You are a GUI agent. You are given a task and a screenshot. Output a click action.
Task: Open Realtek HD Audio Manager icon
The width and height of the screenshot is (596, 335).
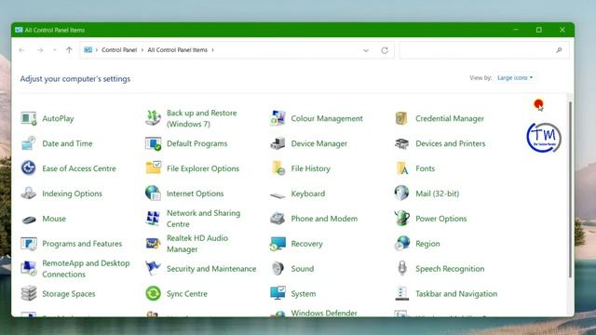pos(153,244)
